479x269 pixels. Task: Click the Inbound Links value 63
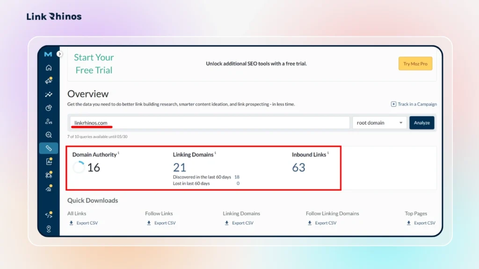pos(298,168)
